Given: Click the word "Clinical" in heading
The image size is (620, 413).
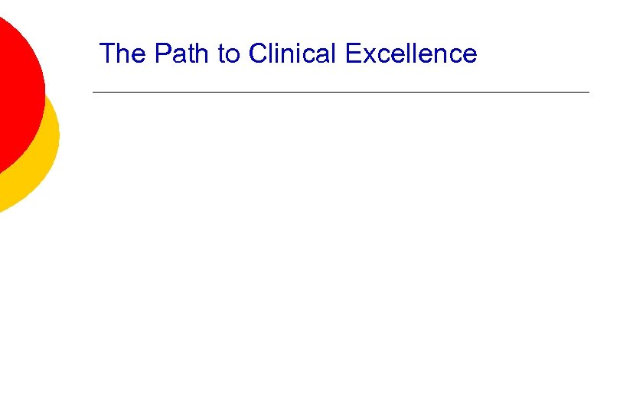Looking at the screenshot, I should (293, 54).
